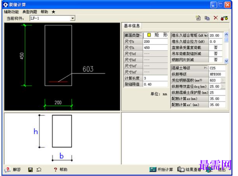238x176 pixels.
Task: Click the 准永久组合弯矩 value 20.00
Action: tap(216, 35)
